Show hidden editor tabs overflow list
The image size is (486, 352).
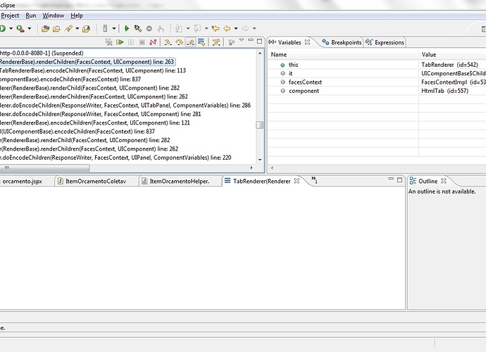click(x=312, y=181)
